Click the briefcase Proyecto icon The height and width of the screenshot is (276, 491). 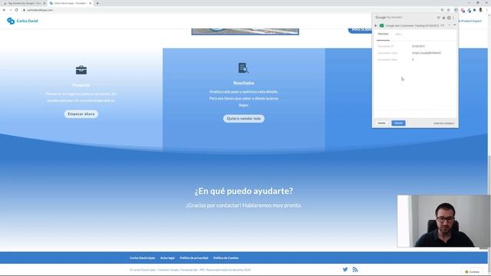(81, 70)
